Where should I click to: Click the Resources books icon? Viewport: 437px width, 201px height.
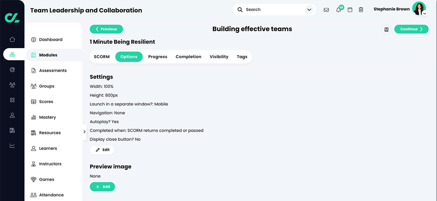tap(33, 133)
